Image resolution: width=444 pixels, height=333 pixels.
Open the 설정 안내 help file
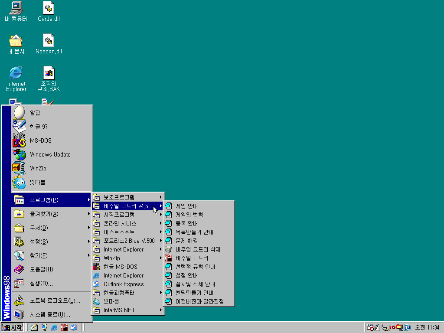point(199,275)
